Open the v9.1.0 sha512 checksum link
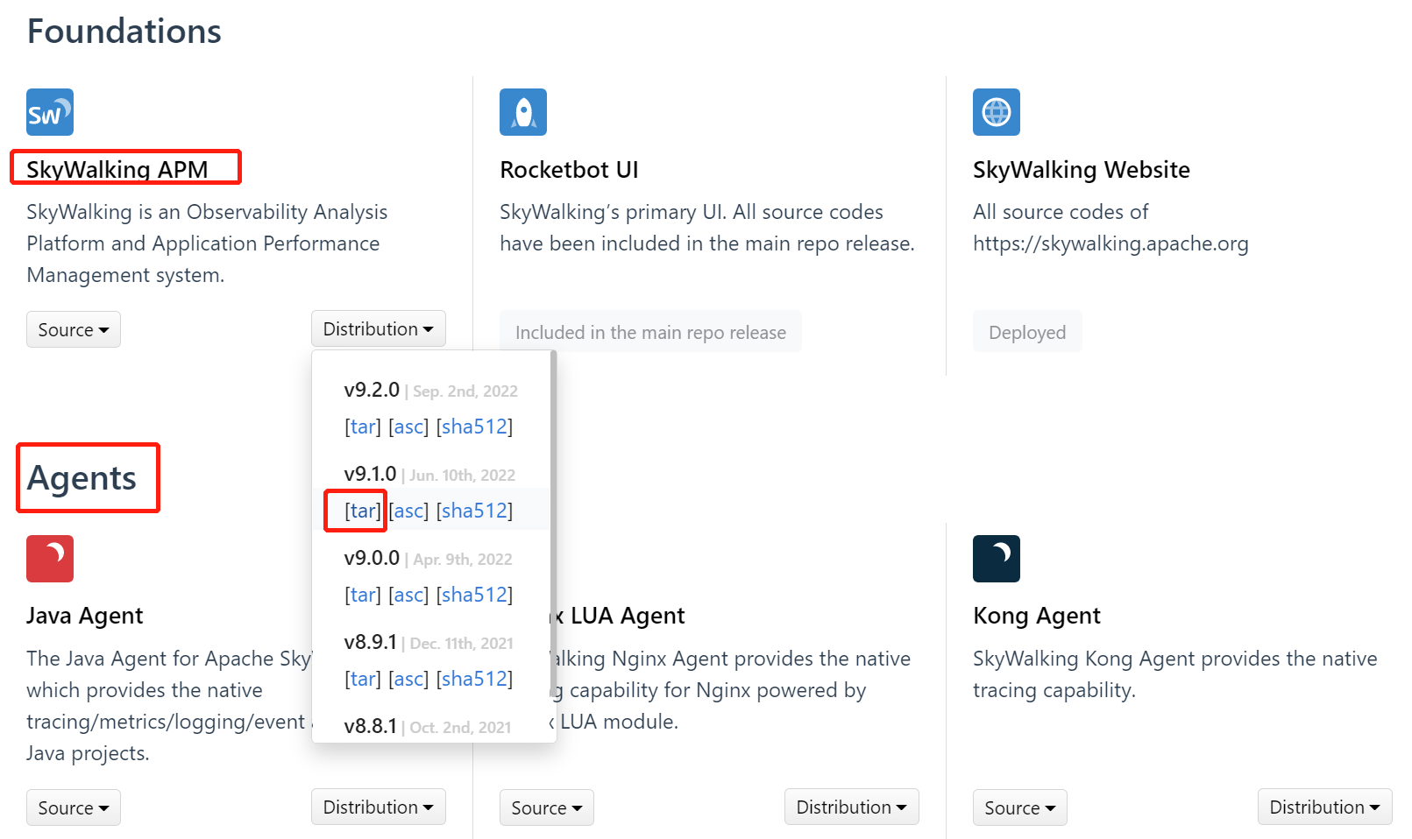The height and width of the screenshot is (839, 1412). [x=474, y=511]
